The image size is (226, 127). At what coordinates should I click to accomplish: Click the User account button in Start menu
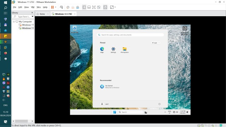[x=105, y=104]
